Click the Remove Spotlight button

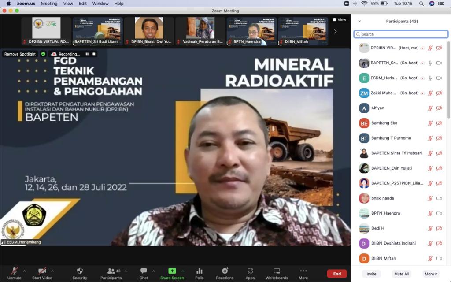click(x=20, y=54)
